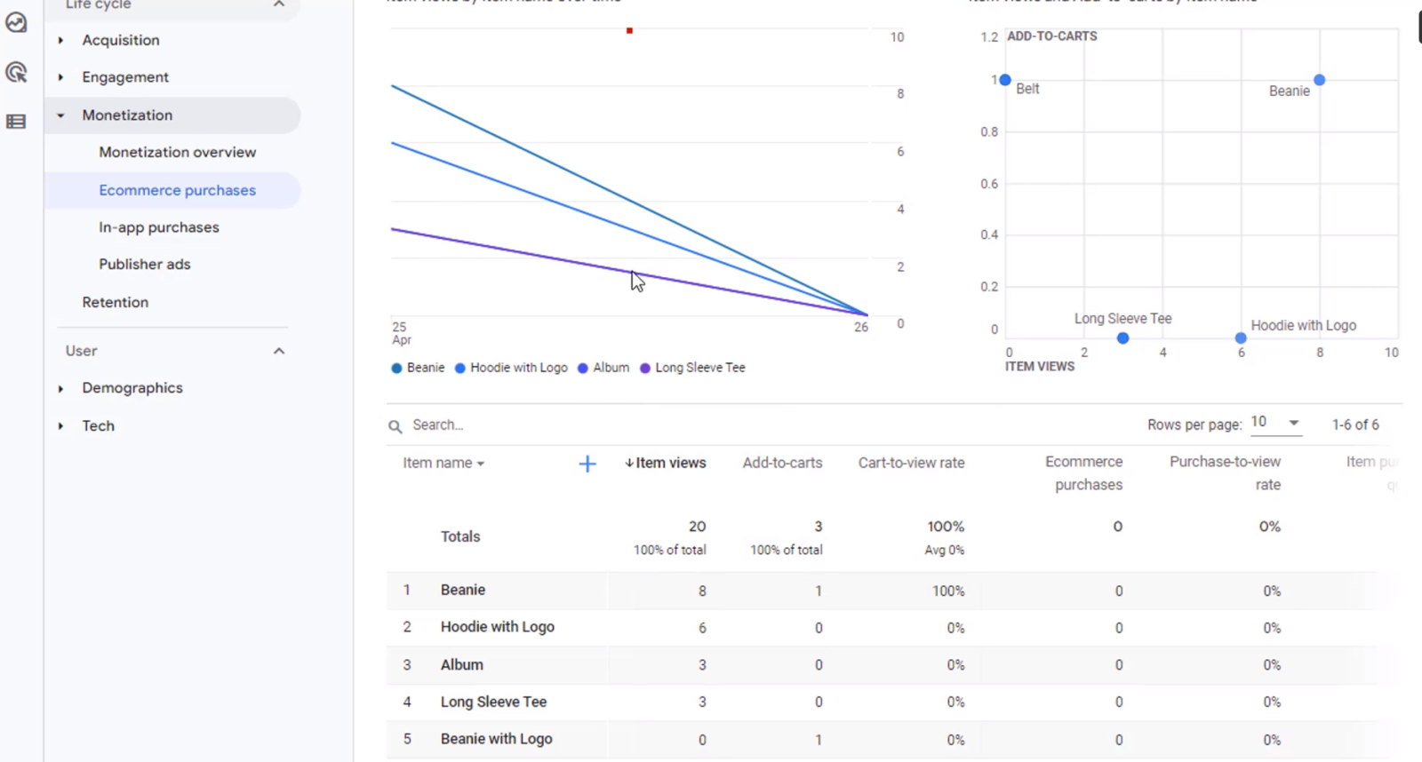This screenshot has width=1422, height=762.
Task: Toggle the Beanie legend dot
Action: 396,368
